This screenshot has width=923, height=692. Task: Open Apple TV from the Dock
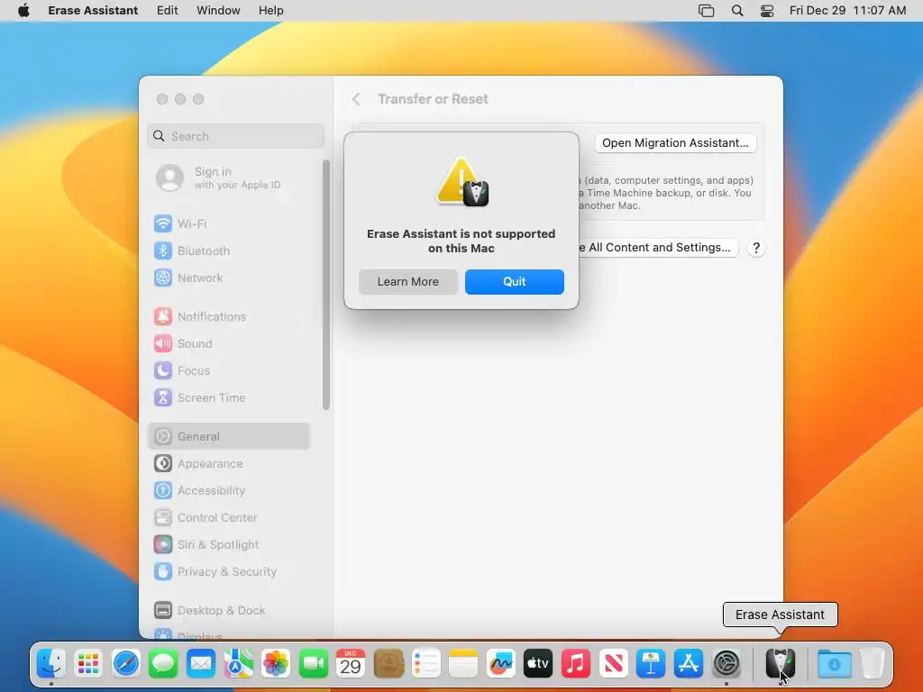pos(538,664)
